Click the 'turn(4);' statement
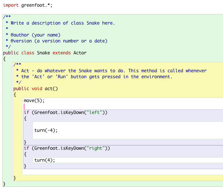The height and width of the screenshot is (187, 223). pos(44,160)
